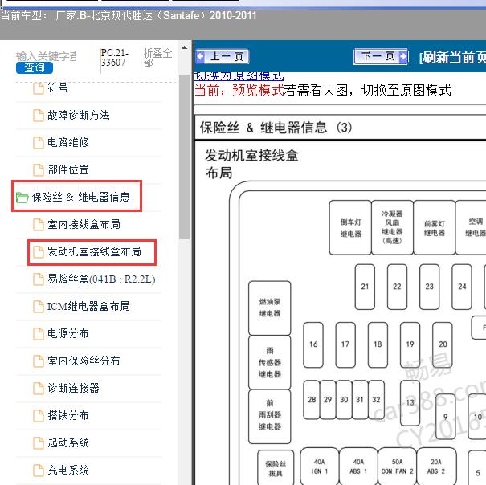Click the 冷凝器风扇继电器(高速) box
The image size is (486, 485).
point(392,227)
